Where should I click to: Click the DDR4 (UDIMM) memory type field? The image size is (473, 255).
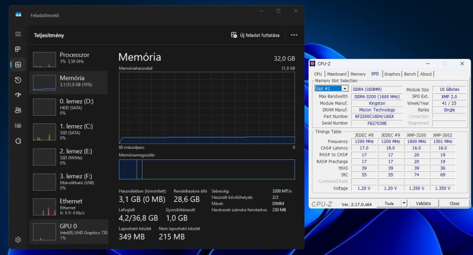tap(377, 89)
